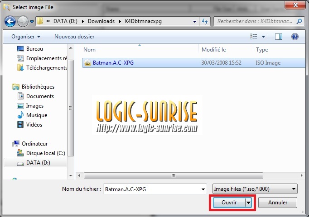Click the Ouvrir button
The height and width of the screenshot is (217, 309).
[x=229, y=203]
